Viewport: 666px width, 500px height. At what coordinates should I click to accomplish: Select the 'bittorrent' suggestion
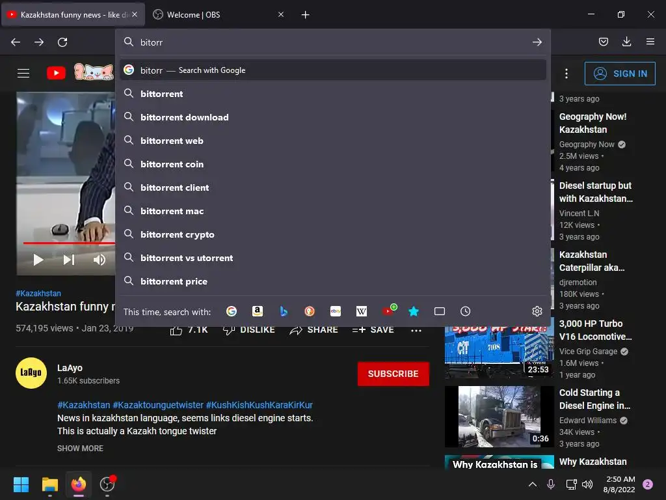(333, 94)
